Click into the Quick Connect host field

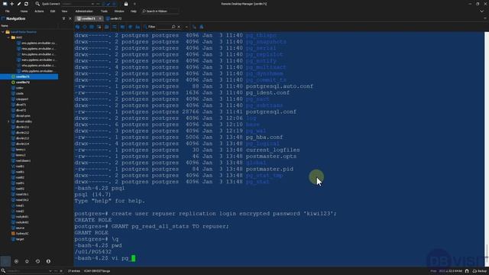coord(78,4)
